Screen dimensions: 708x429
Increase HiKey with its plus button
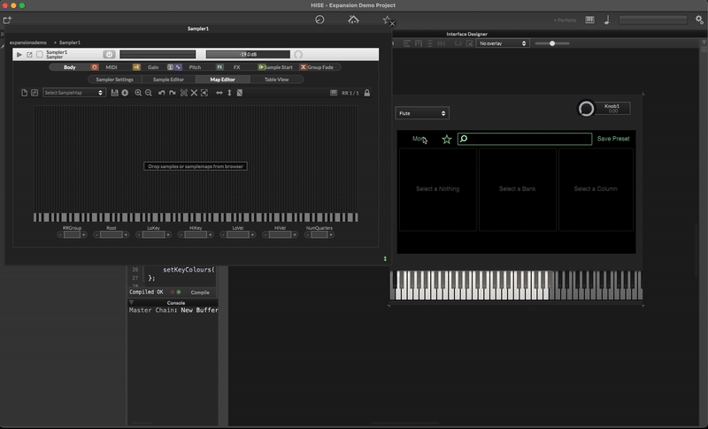(x=211, y=234)
